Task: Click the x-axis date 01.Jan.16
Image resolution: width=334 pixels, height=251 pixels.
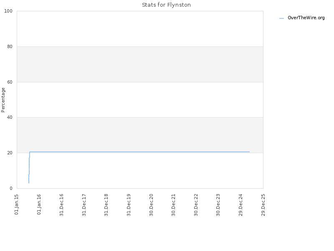Action: (39, 205)
